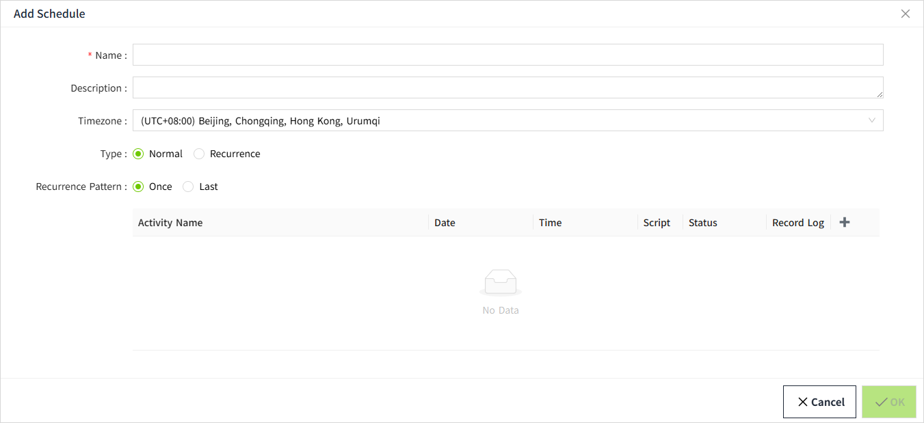Click the Description box resize handle
This screenshot has height=423, width=924.
[x=880, y=94]
